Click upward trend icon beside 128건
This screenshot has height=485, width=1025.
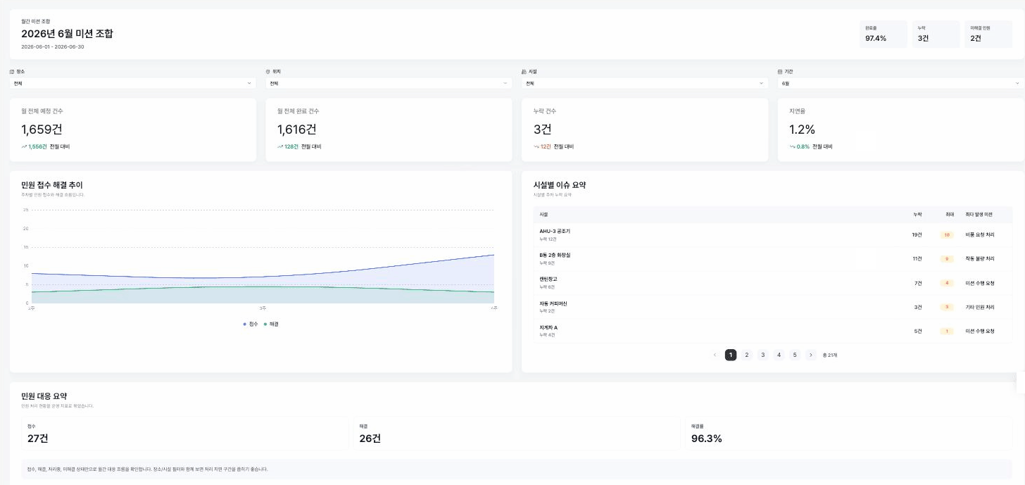tap(280, 146)
